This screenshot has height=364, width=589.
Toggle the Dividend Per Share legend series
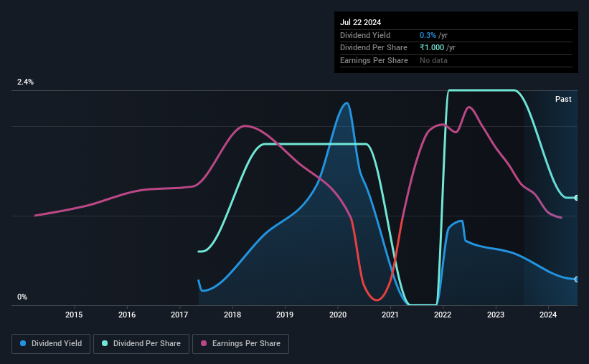tap(141, 344)
